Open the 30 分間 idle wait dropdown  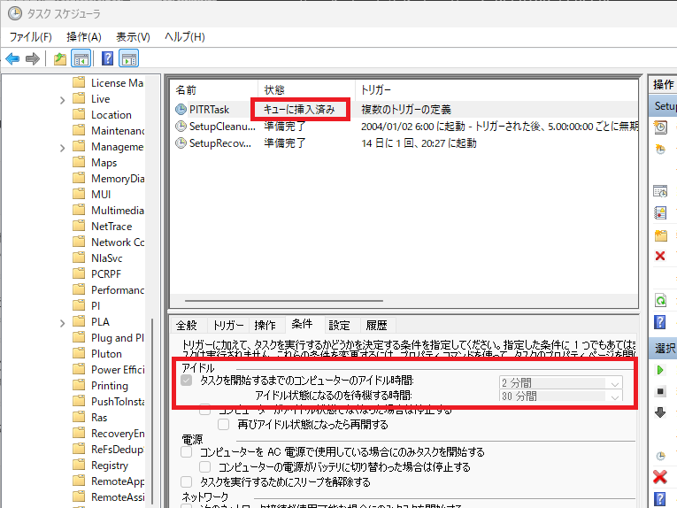point(561,396)
